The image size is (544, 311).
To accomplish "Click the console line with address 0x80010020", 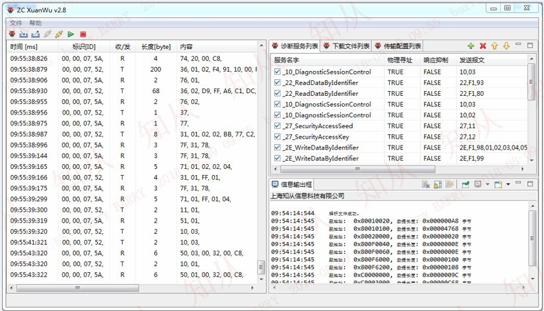I will pos(371,221).
